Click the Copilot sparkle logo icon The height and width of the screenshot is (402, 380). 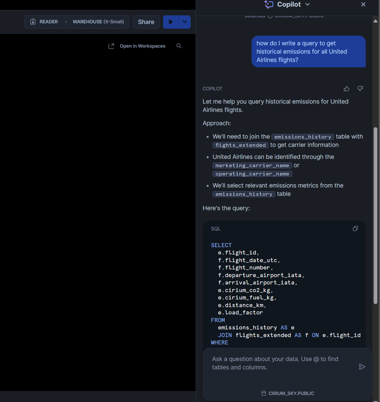[268, 4]
